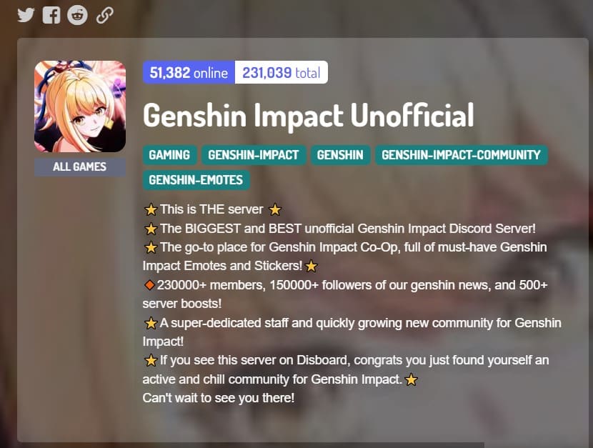The image size is (593, 448).
Task: Select the GENSHIN tag
Action: 340,155
